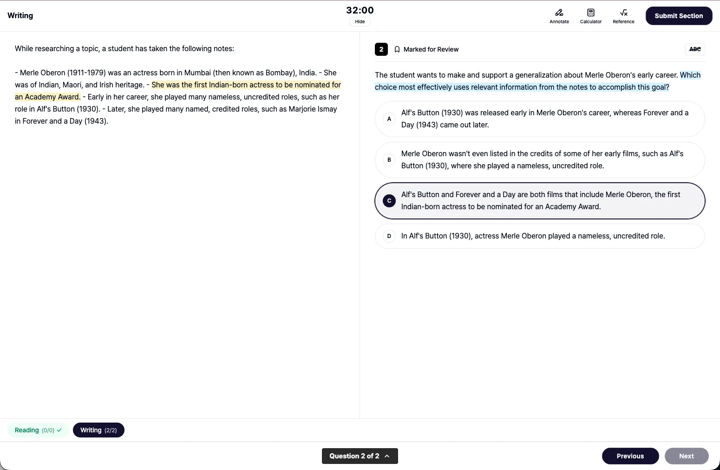Click the question number 2 badge

pos(381,49)
